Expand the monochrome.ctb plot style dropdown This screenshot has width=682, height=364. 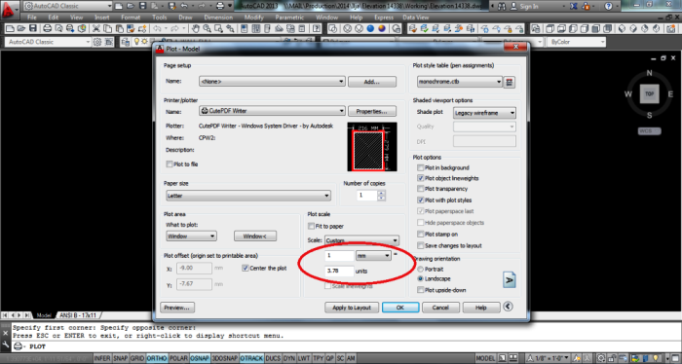pyautogui.click(x=460, y=82)
